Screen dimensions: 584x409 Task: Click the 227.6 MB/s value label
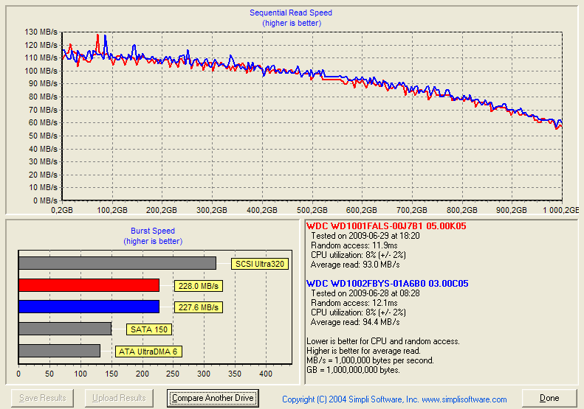[199, 307]
